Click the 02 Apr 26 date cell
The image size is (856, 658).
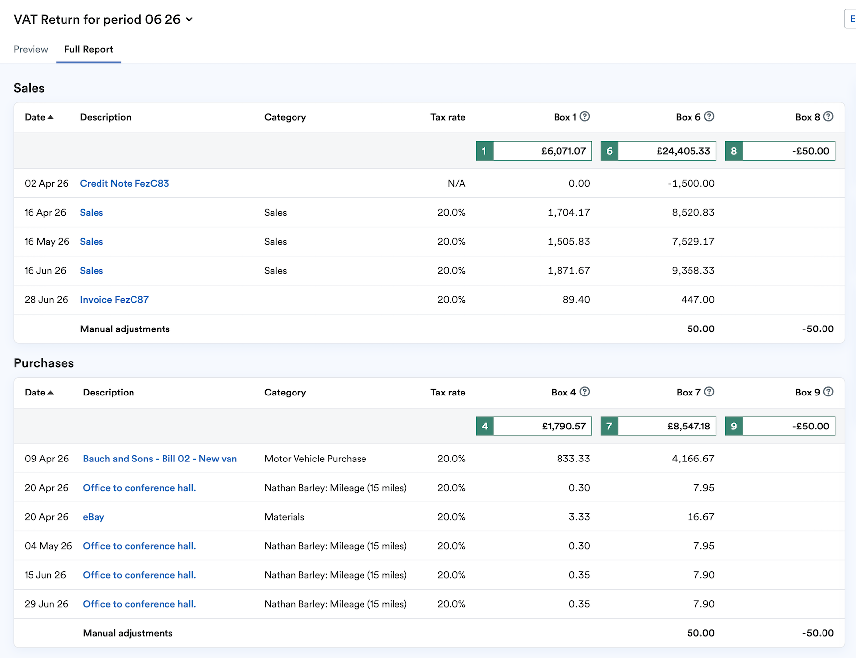(47, 183)
